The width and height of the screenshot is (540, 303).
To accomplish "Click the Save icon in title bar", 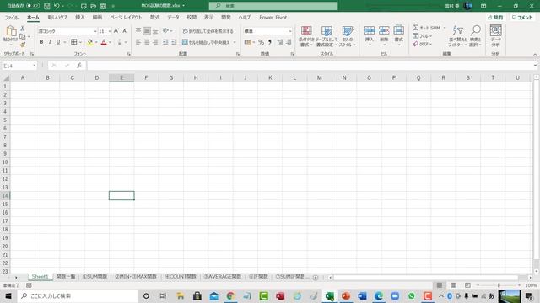I will 47,6.
